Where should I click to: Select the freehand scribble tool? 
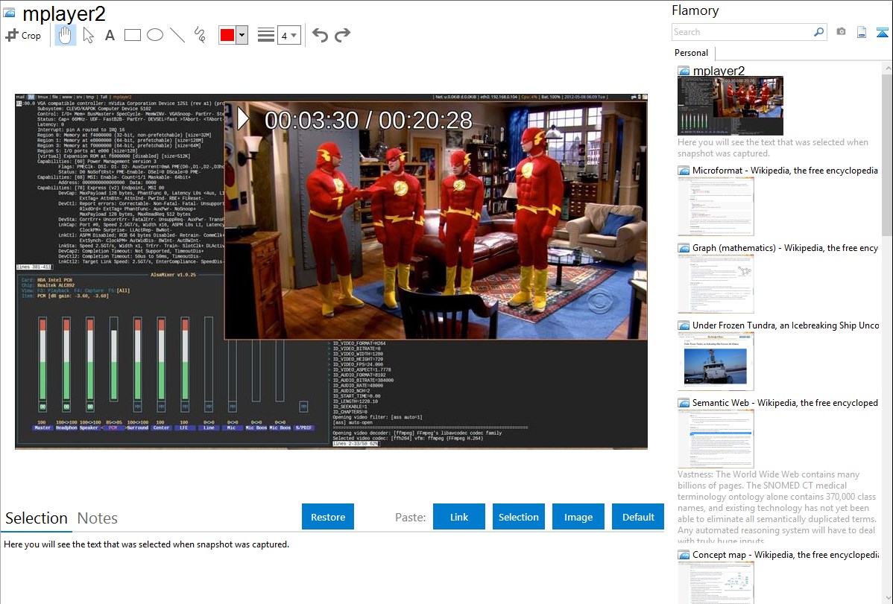200,35
